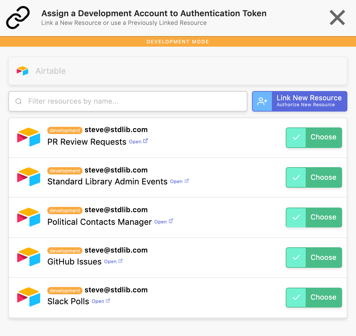Screen dimensions: 356x336
Task: Click development badge on Political Contacts Manager row
Action: point(65,211)
